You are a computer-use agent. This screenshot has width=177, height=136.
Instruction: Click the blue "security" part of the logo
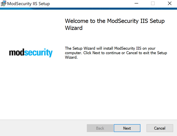pos(39,53)
